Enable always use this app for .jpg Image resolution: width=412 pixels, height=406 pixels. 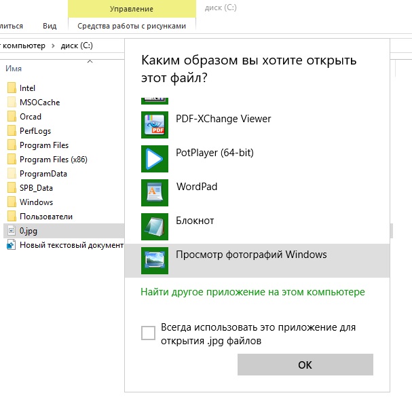click(x=148, y=333)
